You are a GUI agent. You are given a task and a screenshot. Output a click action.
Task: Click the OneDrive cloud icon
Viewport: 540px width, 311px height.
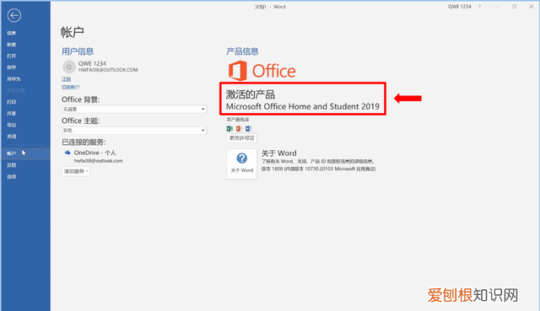click(x=67, y=153)
